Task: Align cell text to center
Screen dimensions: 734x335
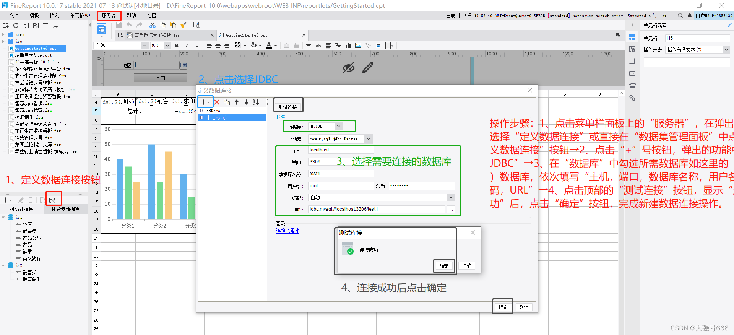Action: [x=218, y=46]
